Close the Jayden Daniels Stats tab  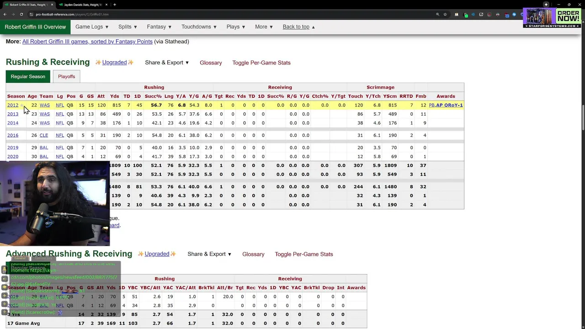[107, 5]
